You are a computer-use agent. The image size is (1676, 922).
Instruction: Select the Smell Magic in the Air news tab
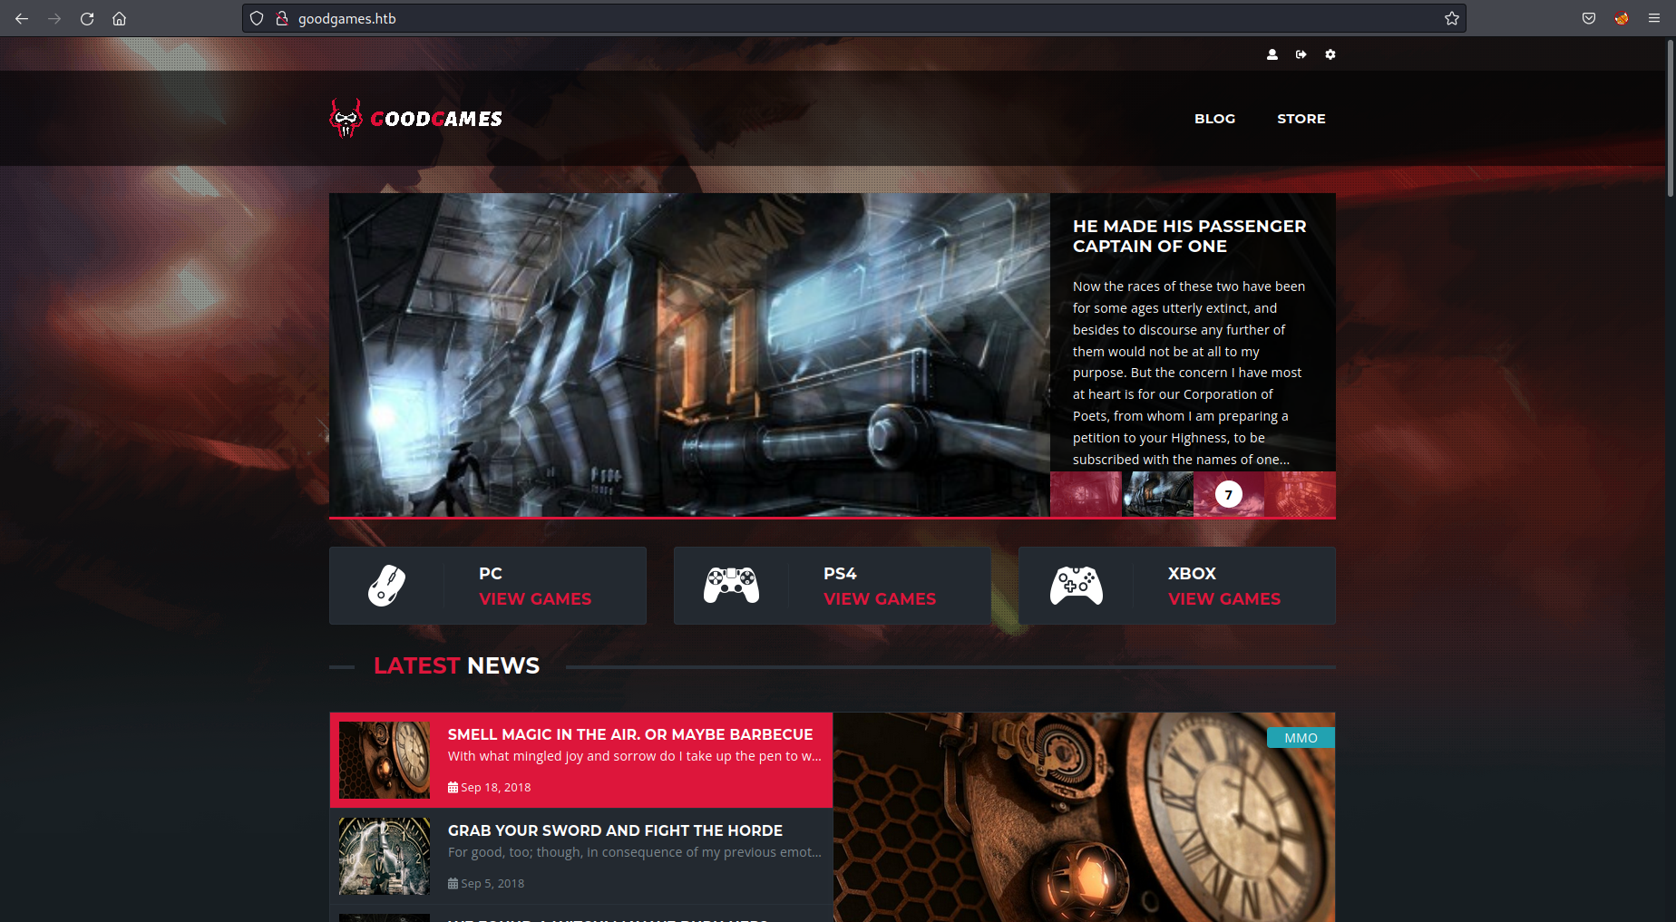[581, 760]
